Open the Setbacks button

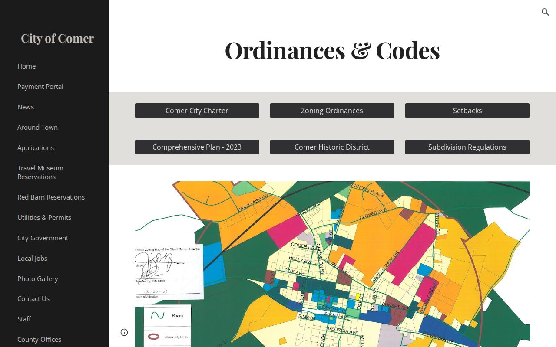click(467, 111)
